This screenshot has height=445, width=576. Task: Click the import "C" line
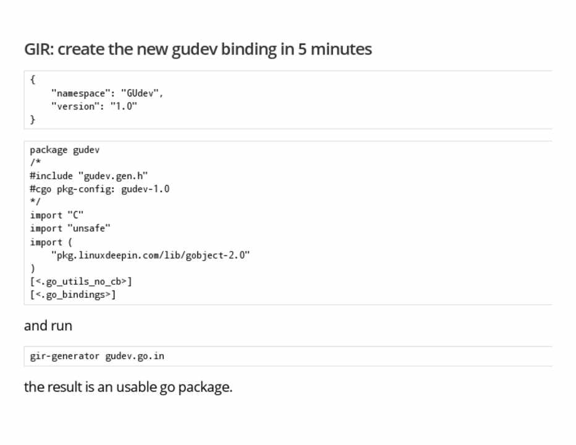(x=57, y=215)
